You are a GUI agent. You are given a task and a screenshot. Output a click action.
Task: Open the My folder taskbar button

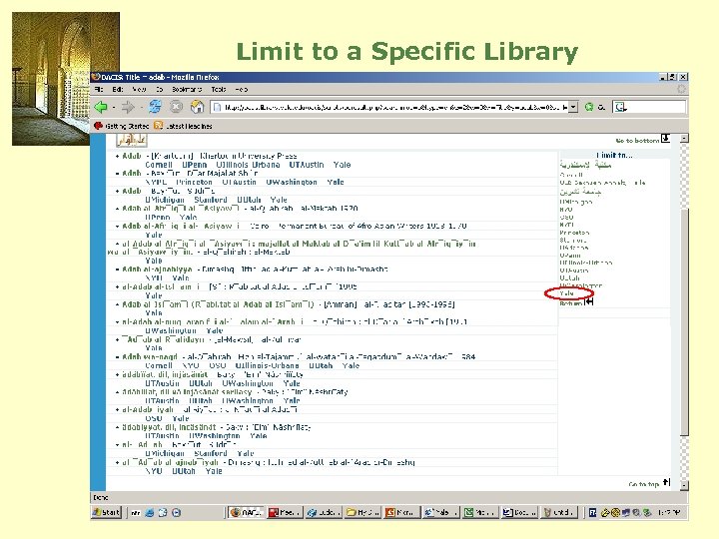(362, 512)
